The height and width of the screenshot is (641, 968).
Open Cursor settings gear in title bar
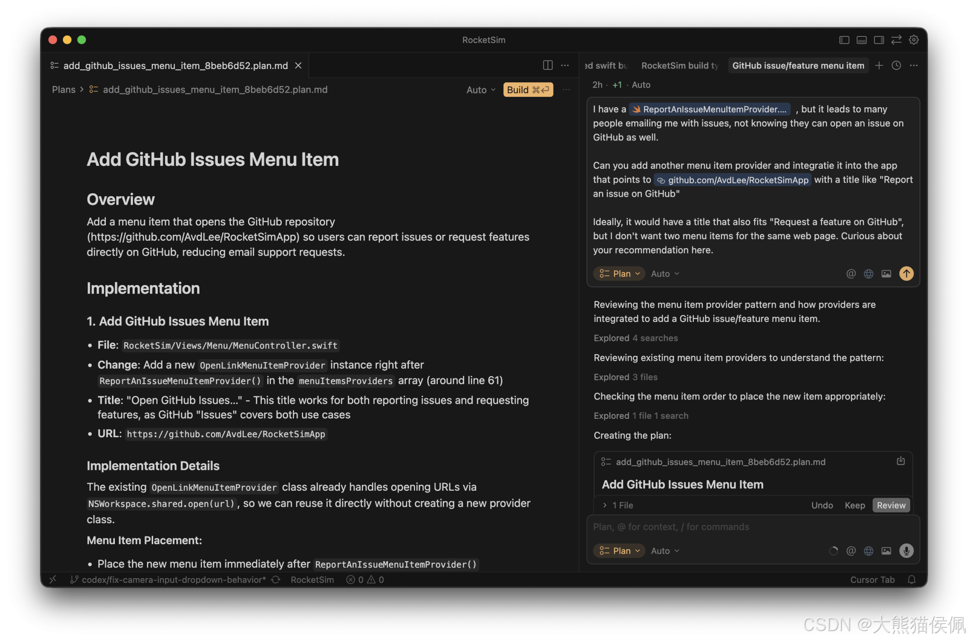pos(914,40)
